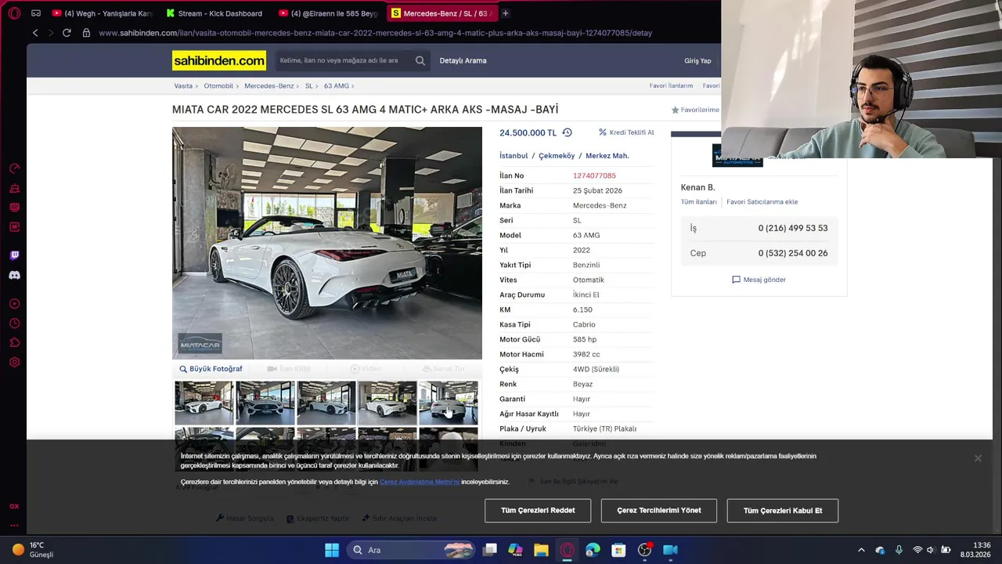The image size is (1002, 564).
Task: Open Discord in the Opera sidebar
Action: [x=14, y=275]
